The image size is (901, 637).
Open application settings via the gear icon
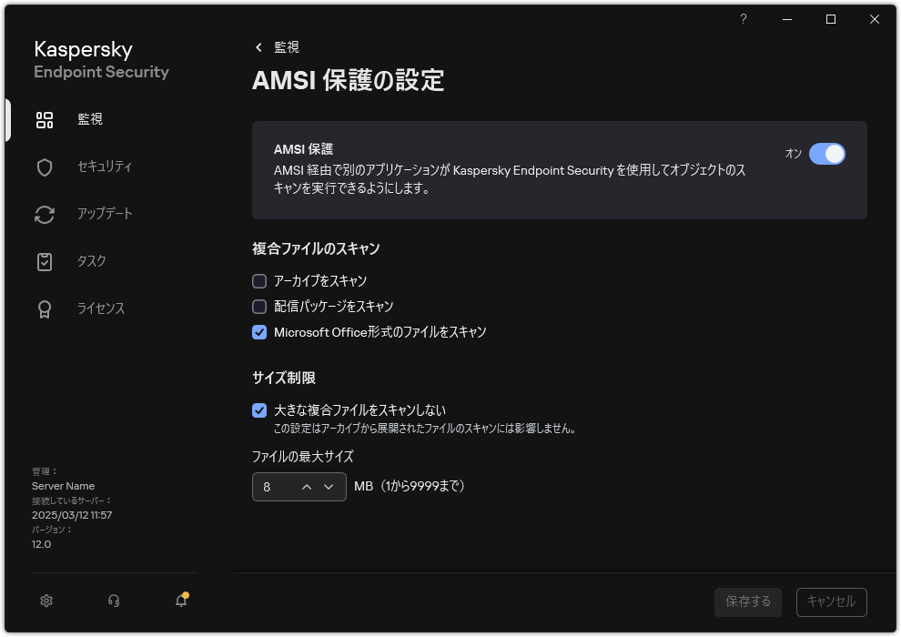(46, 601)
